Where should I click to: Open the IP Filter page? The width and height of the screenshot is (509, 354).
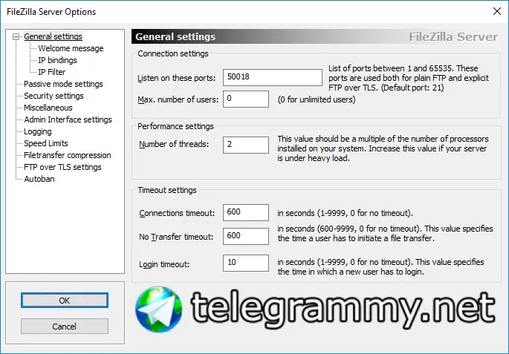[x=51, y=72]
